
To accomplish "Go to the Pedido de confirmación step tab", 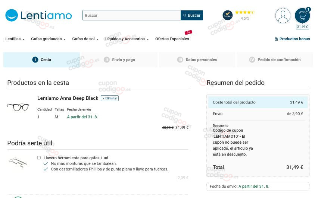I will tap(275, 60).
